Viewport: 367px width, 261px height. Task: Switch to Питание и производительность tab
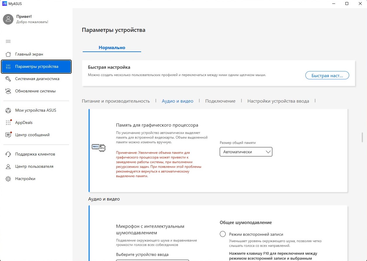116,101
